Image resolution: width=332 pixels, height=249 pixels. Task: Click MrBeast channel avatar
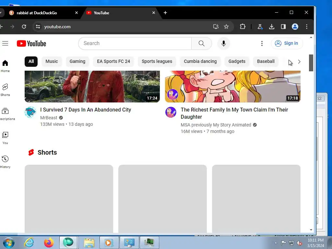coord(30,112)
